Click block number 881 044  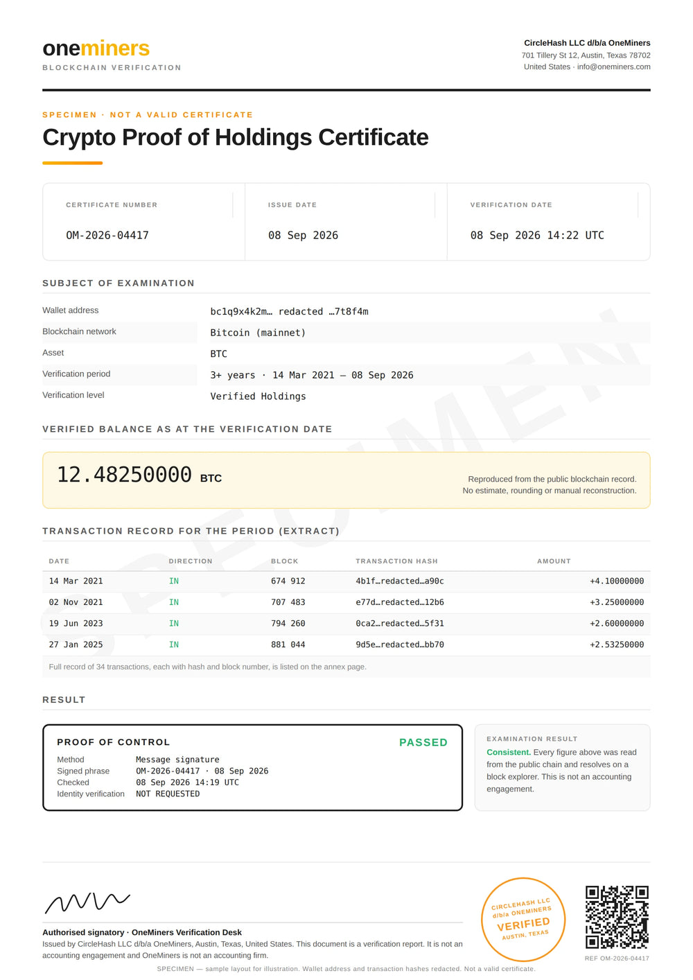pyautogui.click(x=288, y=645)
